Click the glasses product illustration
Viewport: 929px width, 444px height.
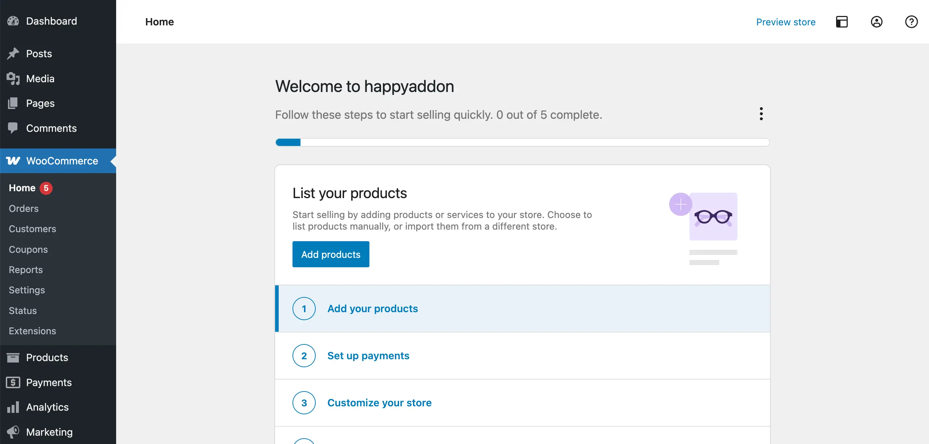(x=713, y=217)
